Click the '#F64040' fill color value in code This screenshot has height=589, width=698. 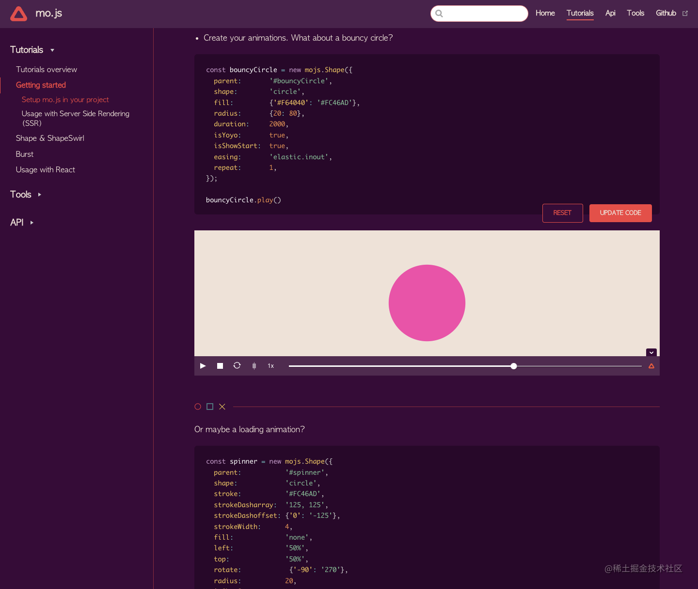pos(291,103)
